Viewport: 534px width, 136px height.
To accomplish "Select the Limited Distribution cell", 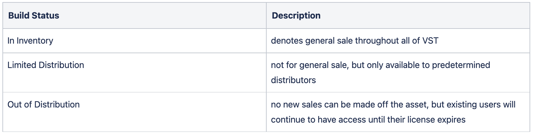I will click(134, 72).
